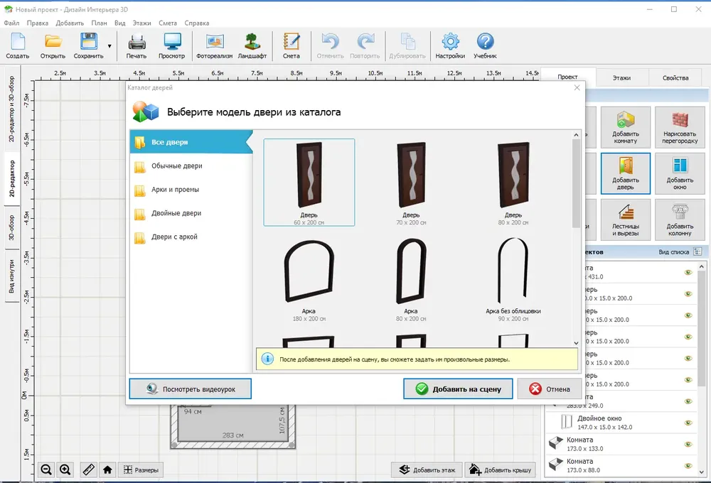Image resolution: width=711 pixels, height=483 pixels.
Task: Select the ruler measure tool
Action: (88, 470)
